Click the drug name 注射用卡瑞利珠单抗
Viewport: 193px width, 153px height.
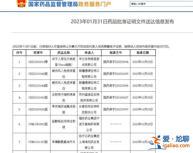click(64, 97)
